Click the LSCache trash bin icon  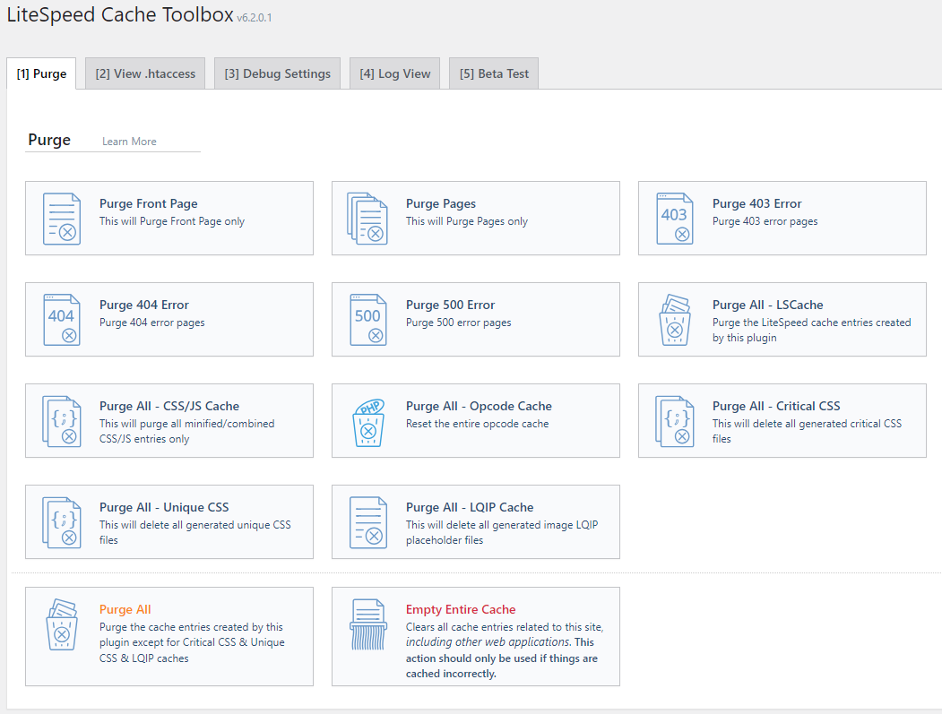point(675,320)
